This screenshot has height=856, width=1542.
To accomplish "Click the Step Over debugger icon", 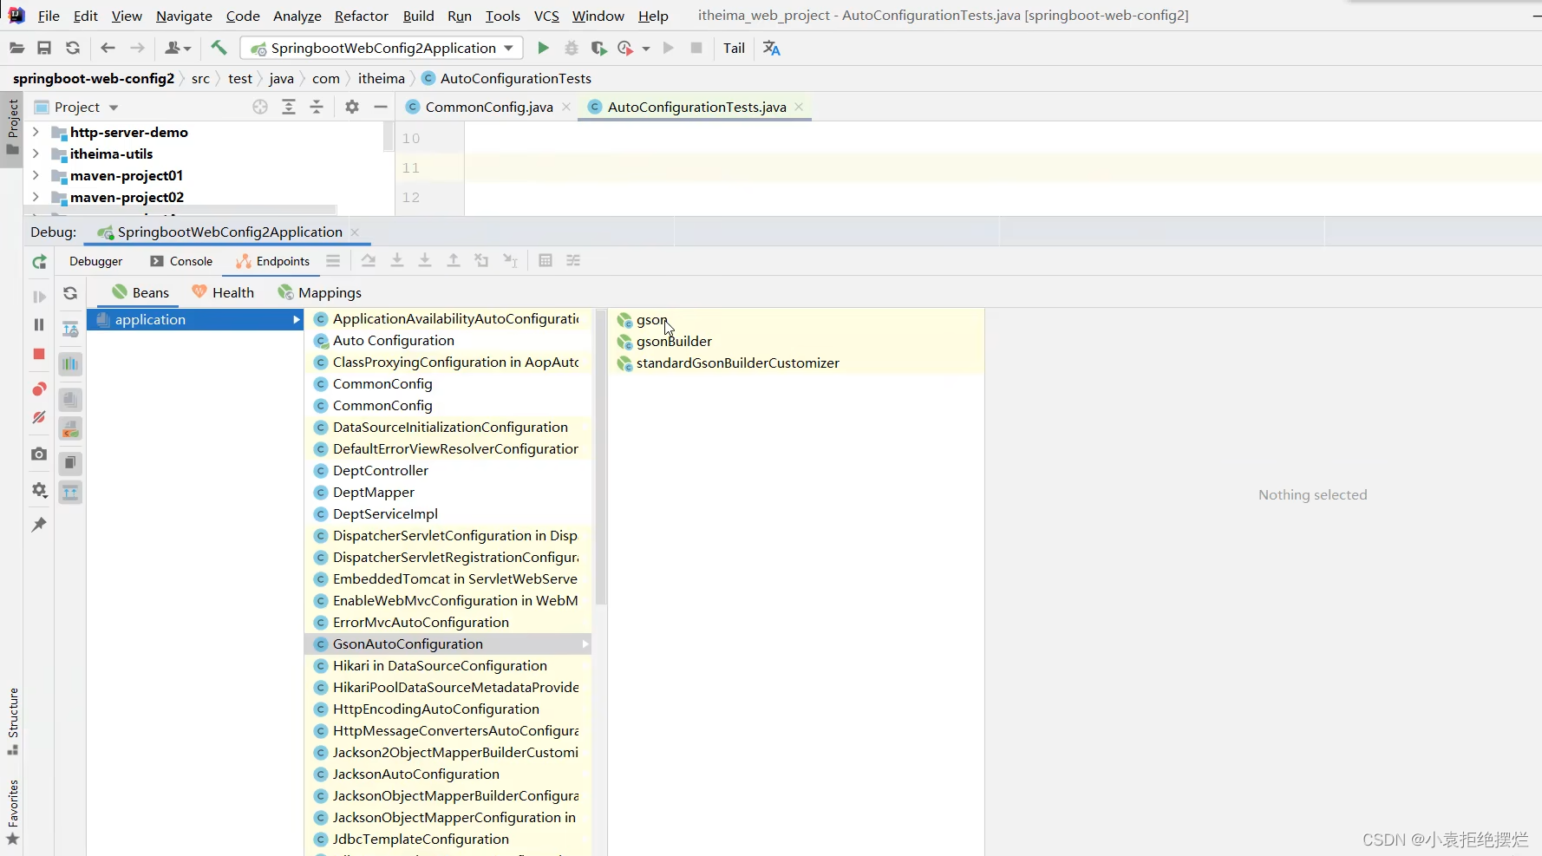I will (369, 261).
